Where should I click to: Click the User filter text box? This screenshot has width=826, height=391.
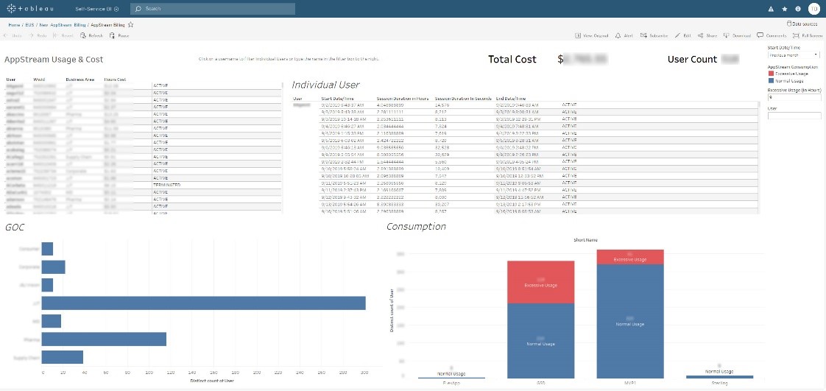[794, 116]
